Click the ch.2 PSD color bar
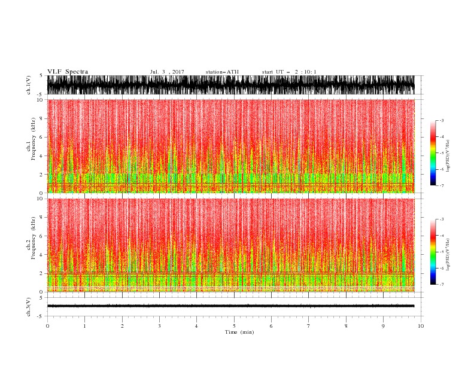Screen dimensions: 474x366 tap(433, 252)
